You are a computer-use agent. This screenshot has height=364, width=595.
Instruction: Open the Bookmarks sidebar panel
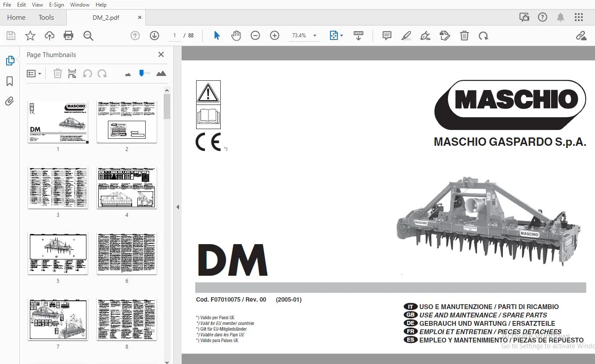tap(10, 81)
